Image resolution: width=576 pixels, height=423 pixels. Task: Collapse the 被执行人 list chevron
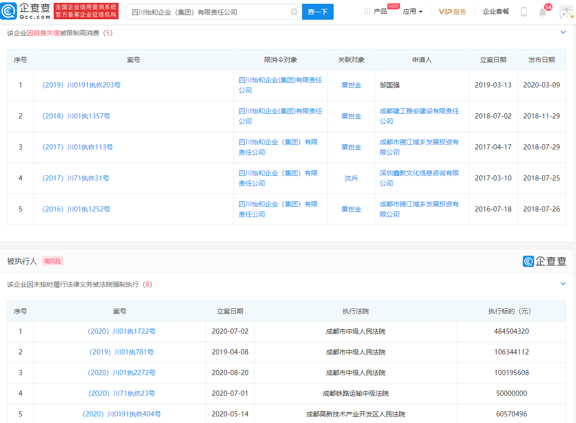coord(563,284)
